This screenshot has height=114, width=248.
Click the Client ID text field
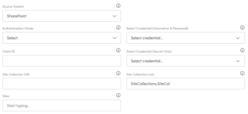click(x=61, y=61)
